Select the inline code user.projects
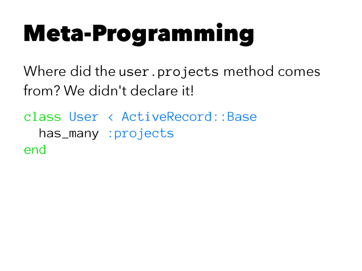This screenshot has width=362, height=271. pyautogui.click(x=169, y=72)
